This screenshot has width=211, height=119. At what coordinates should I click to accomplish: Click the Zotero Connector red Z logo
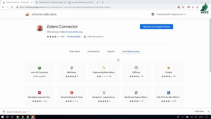pyautogui.click(x=40, y=28)
